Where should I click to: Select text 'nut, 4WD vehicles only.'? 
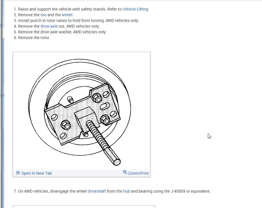point(79,26)
